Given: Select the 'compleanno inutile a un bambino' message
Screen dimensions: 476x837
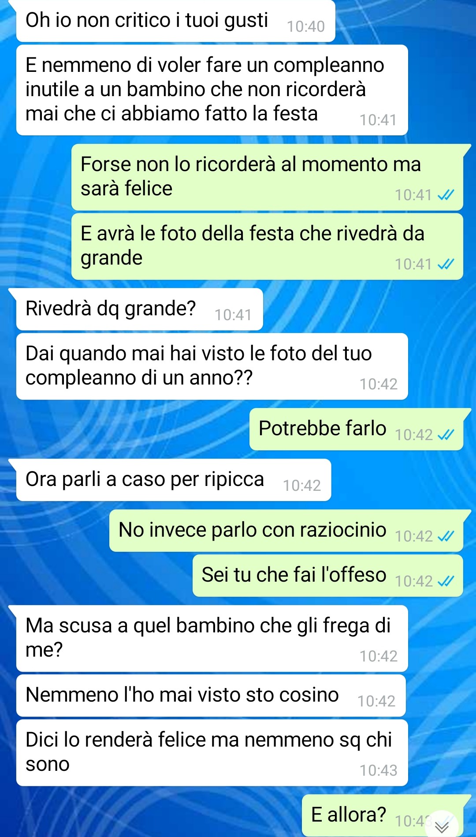Looking at the screenshot, I should (x=212, y=90).
